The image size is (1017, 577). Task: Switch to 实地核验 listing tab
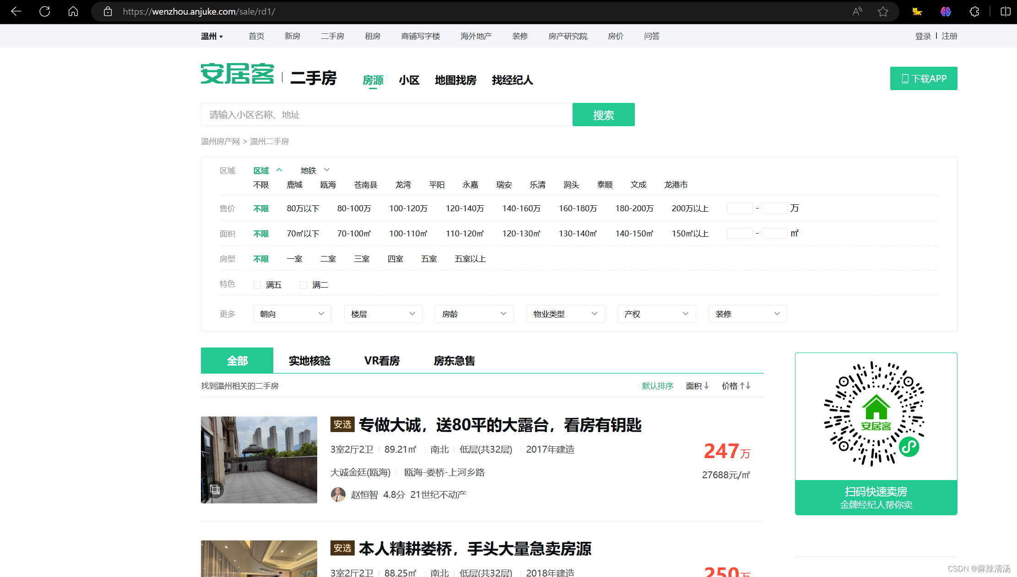click(309, 361)
